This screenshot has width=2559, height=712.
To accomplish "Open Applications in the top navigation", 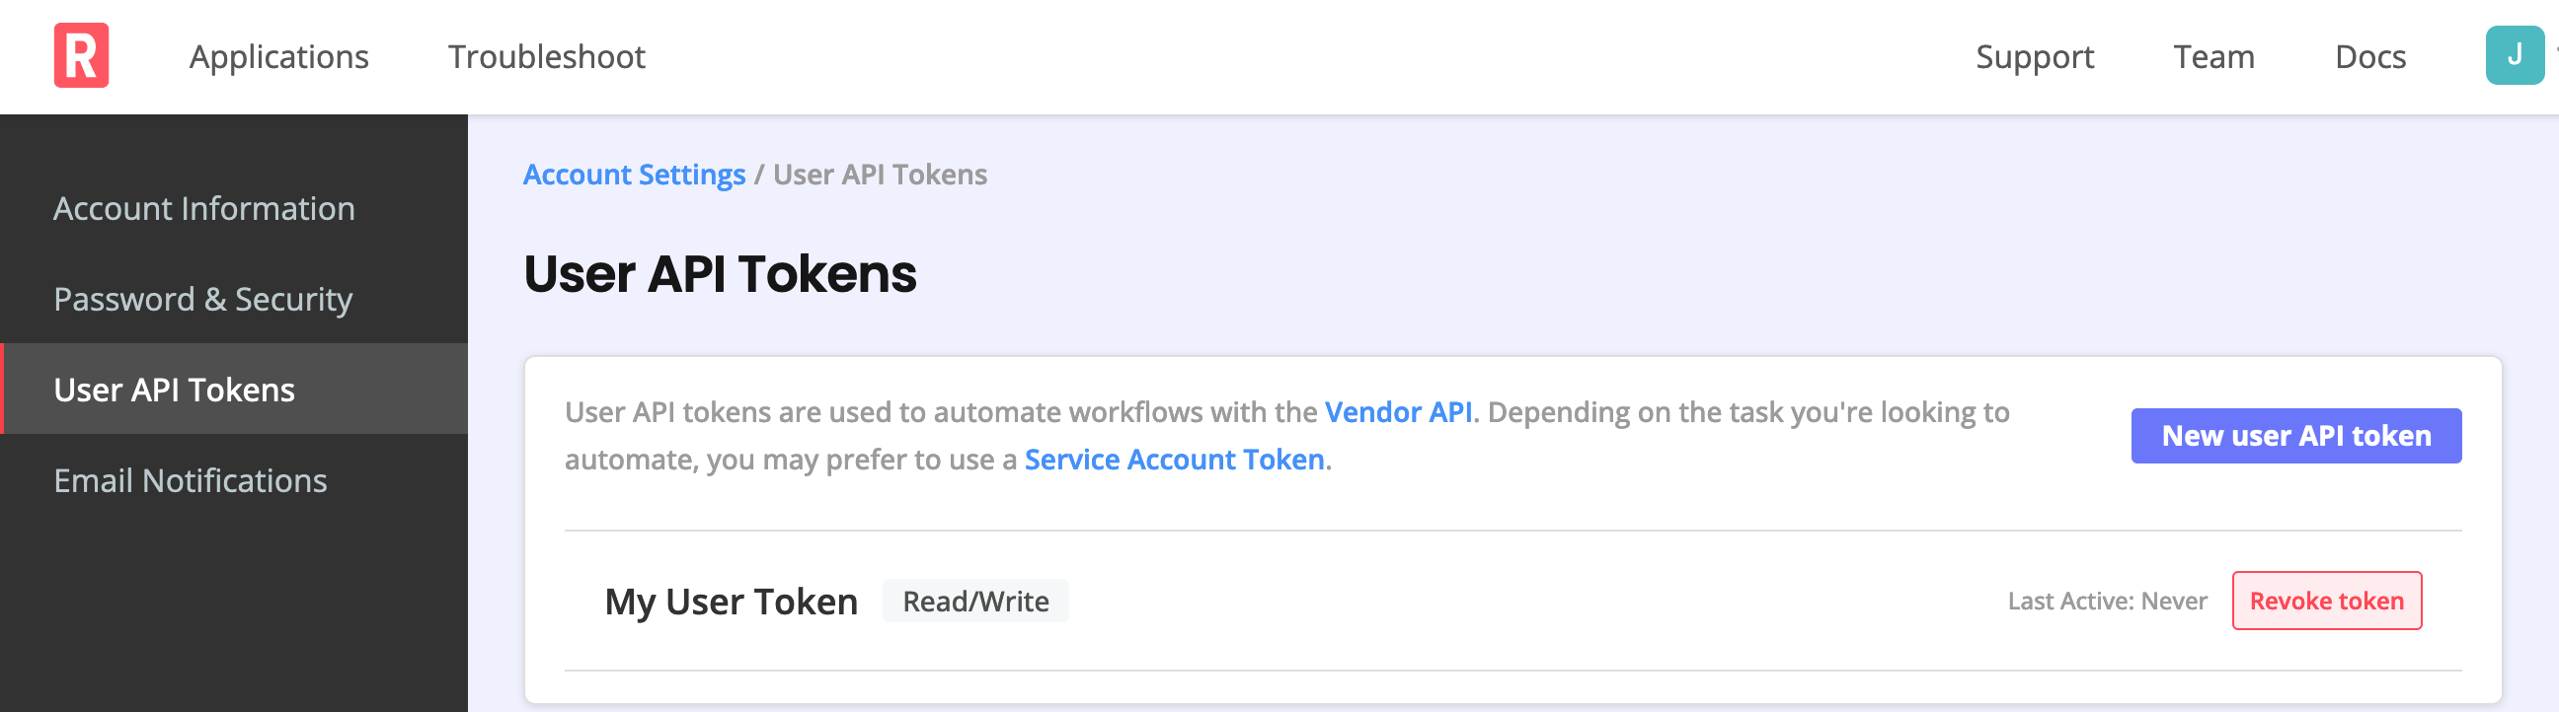I will [280, 56].
